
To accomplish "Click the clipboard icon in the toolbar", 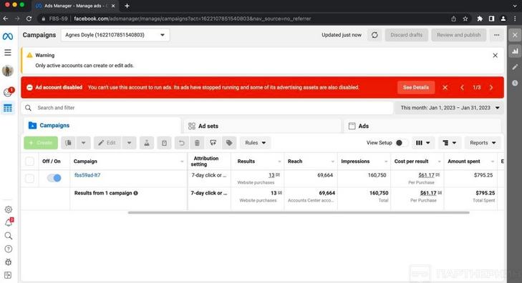I will (x=164, y=143).
